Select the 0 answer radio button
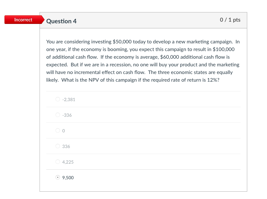 pyautogui.click(x=58, y=130)
